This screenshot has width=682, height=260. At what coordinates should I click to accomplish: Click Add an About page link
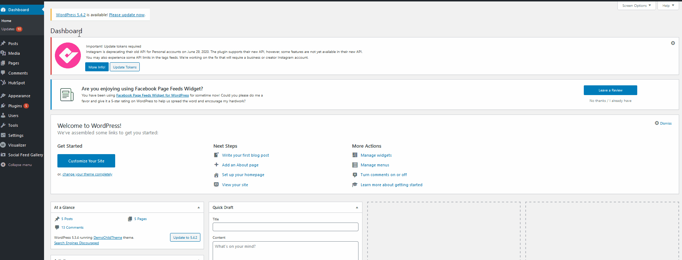tap(240, 165)
